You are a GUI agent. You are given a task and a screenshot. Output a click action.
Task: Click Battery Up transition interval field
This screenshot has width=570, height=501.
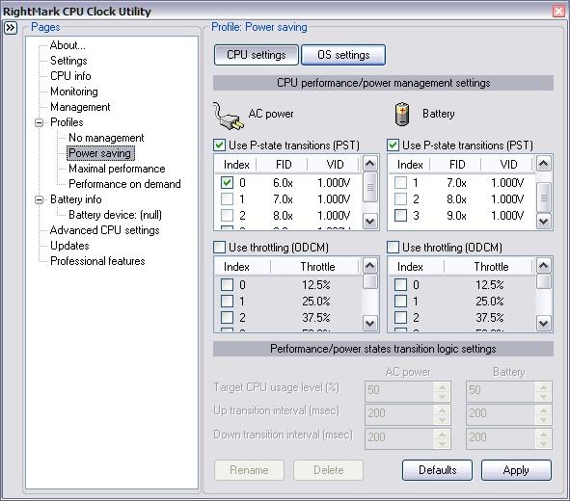click(509, 414)
